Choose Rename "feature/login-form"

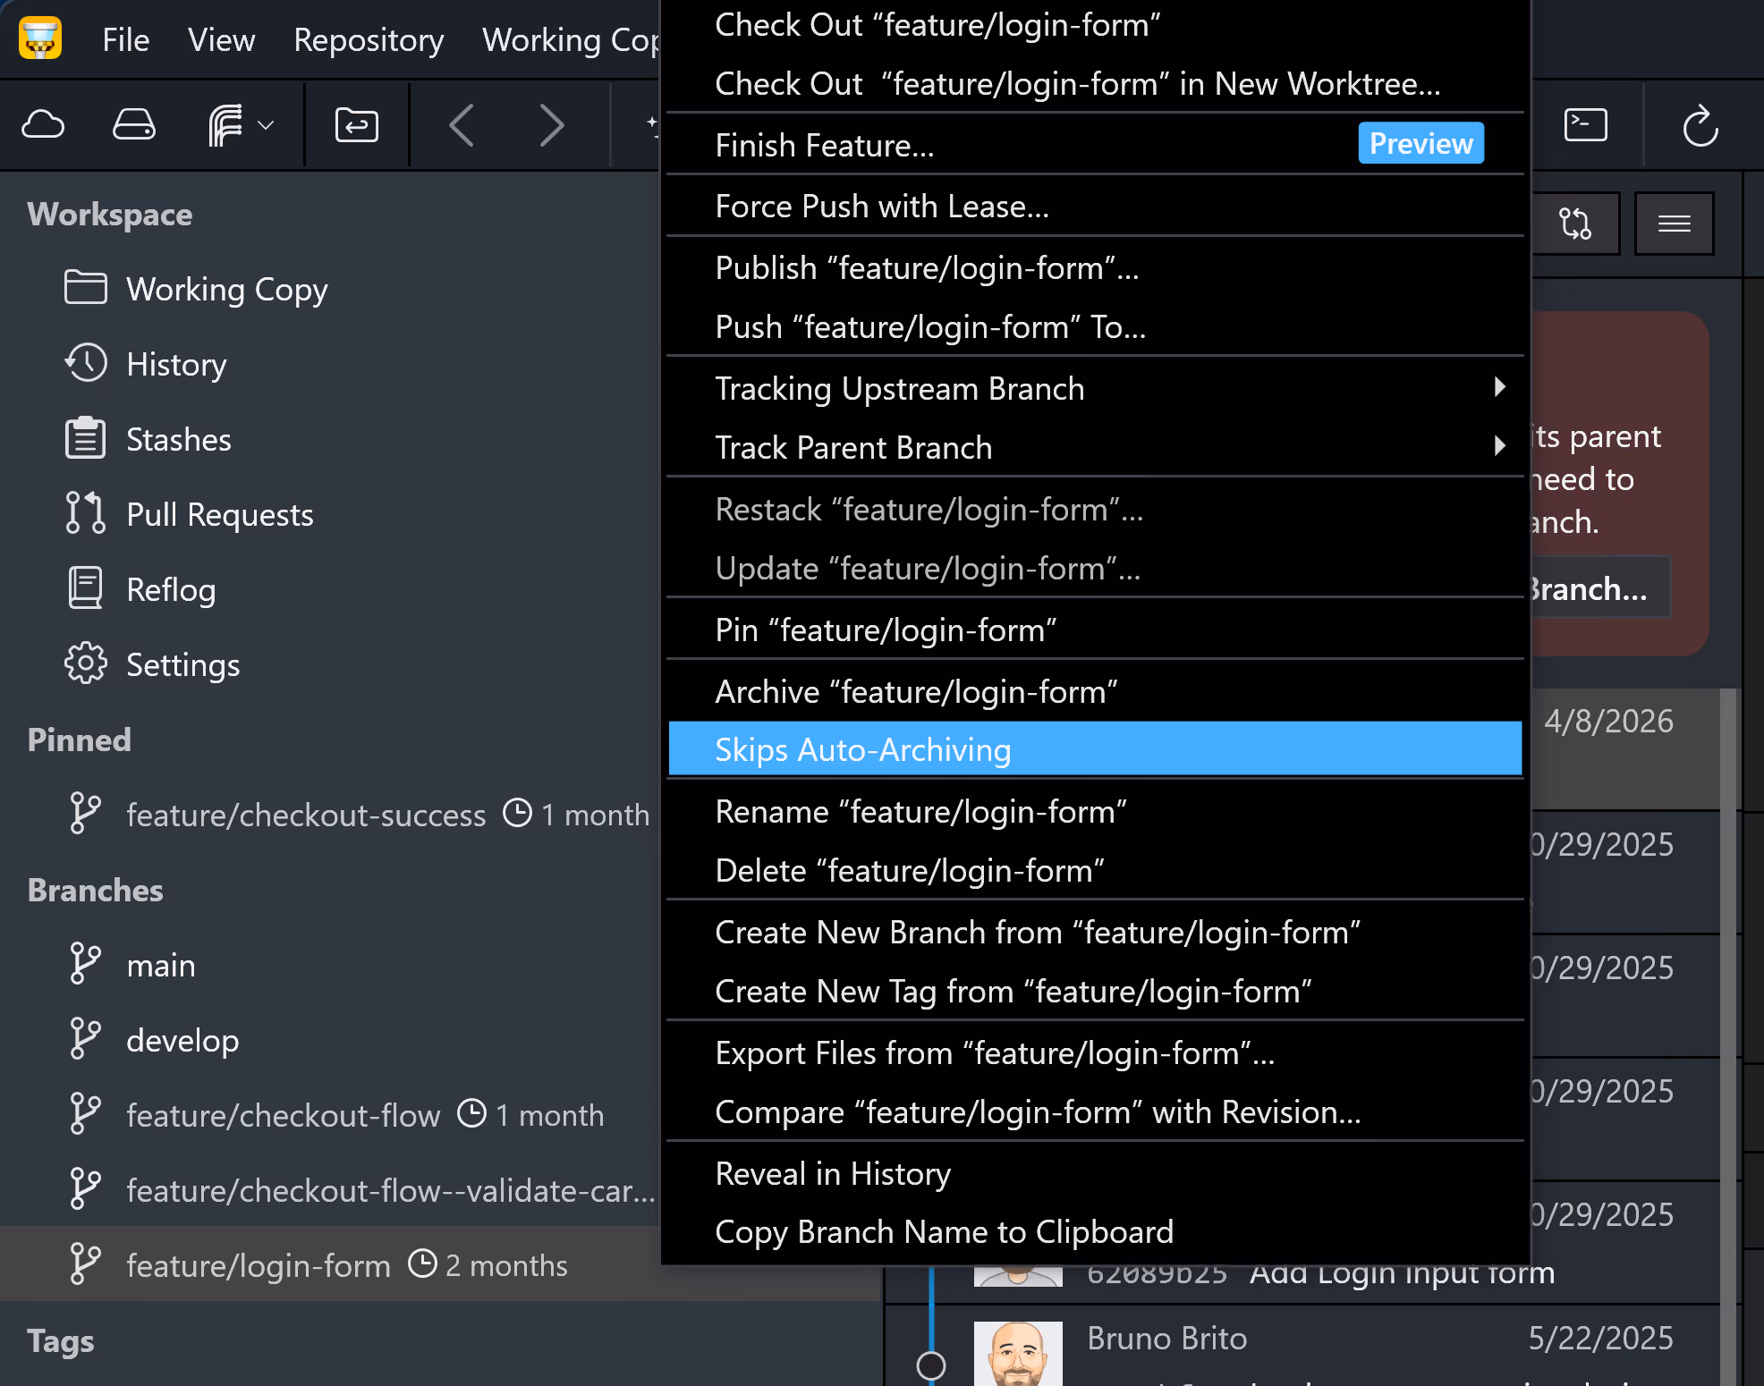click(1095, 811)
